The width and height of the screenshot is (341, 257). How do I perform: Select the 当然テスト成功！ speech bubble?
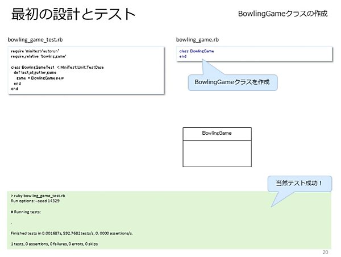pyautogui.click(x=300, y=184)
